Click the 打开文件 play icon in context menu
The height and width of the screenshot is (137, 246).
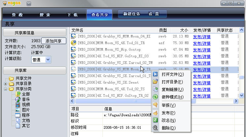pyautogui.click(x=155, y=74)
